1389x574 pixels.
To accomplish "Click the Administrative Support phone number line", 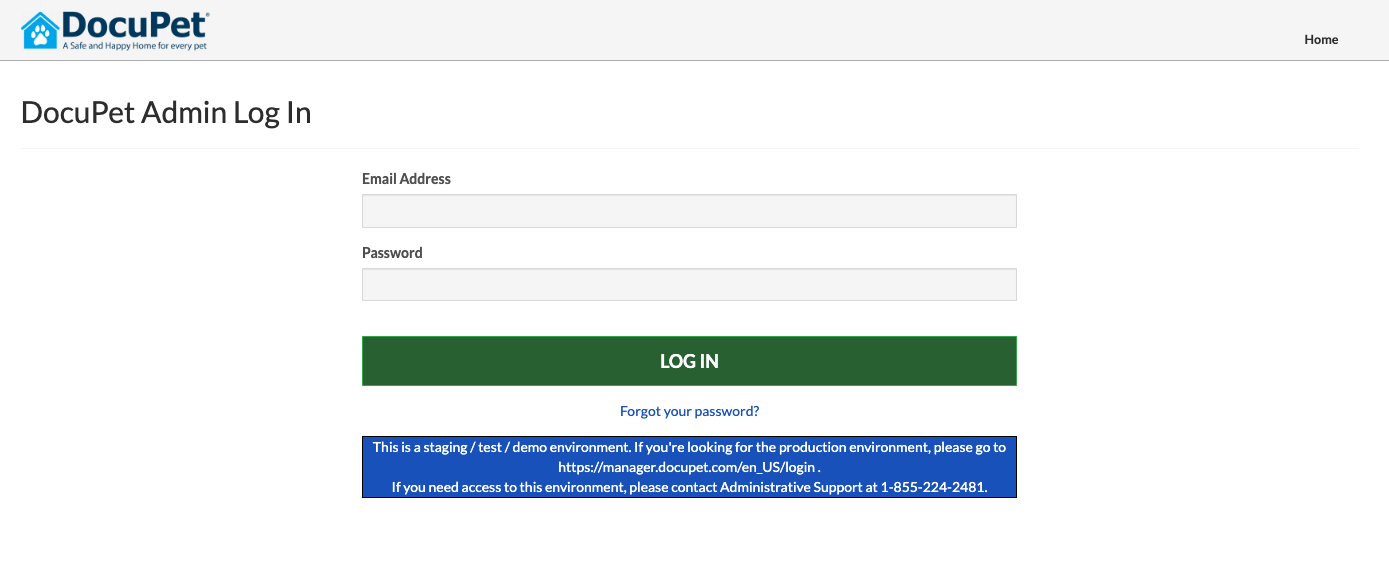I will tap(689, 487).
